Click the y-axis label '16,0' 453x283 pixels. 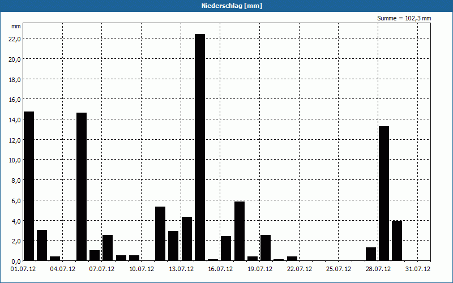(x=15, y=100)
